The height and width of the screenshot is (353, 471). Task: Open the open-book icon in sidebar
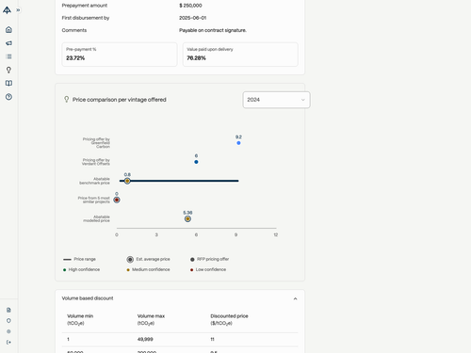[x=8, y=83]
